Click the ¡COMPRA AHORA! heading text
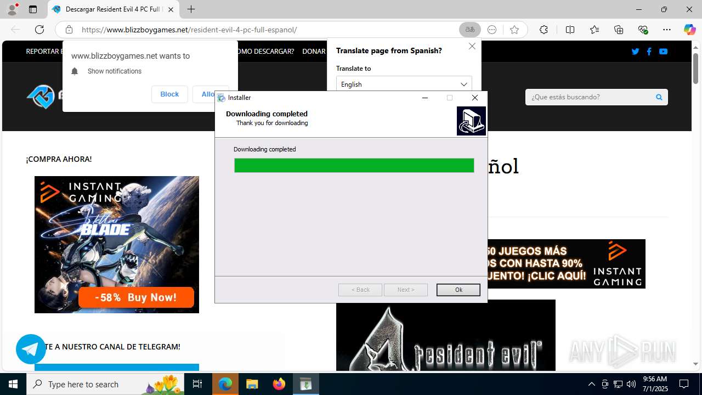702x395 pixels. tap(59, 159)
